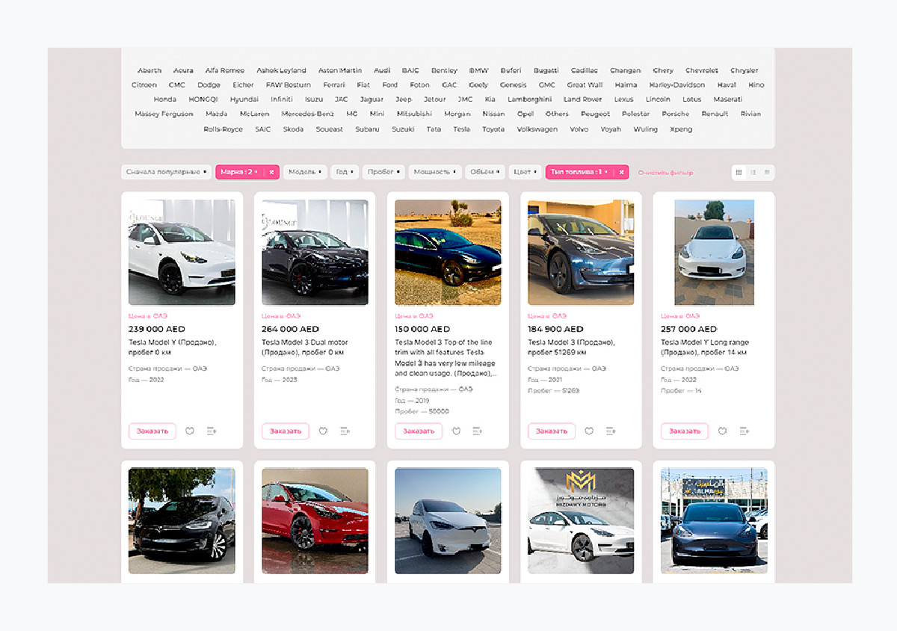The height and width of the screenshot is (631, 897).
Task: Expand the Модель filter dropdown
Action: click(x=305, y=172)
